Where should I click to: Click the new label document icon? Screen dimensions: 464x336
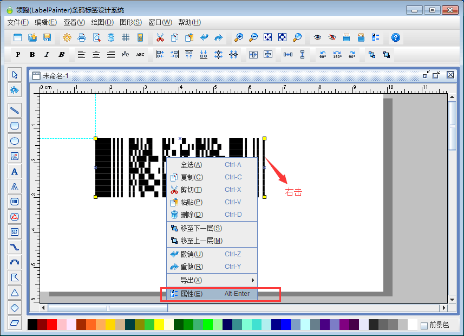pos(18,37)
